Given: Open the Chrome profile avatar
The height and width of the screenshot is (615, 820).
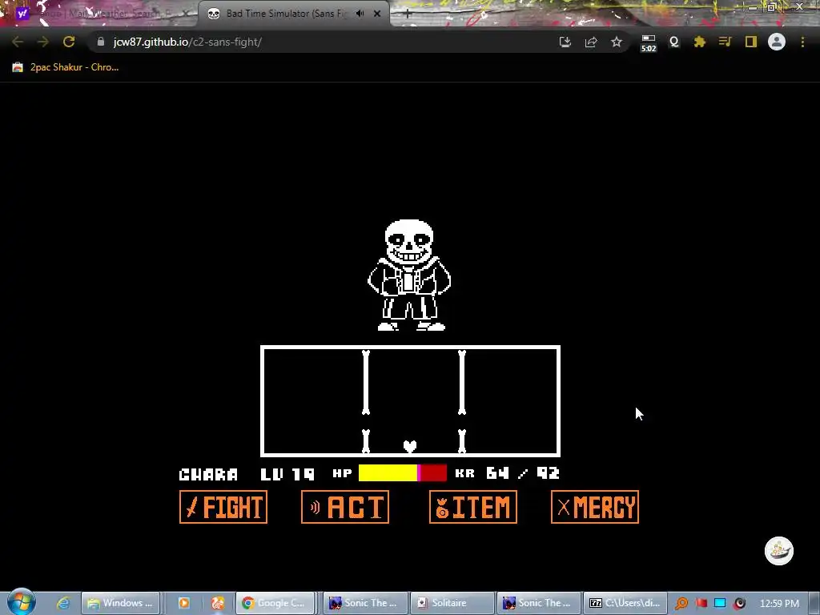Looking at the screenshot, I should pos(777,42).
